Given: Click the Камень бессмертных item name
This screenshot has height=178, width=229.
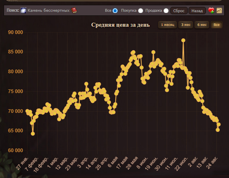Looking at the screenshot, I should [x=49, y=11].
